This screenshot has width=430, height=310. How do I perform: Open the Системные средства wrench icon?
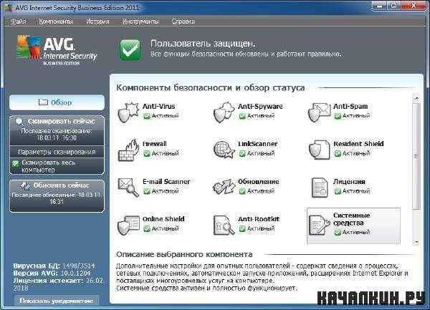(320, 225)
